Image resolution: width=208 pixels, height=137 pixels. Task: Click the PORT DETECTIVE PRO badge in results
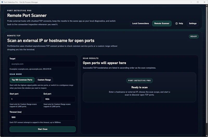tap(139, 81)
